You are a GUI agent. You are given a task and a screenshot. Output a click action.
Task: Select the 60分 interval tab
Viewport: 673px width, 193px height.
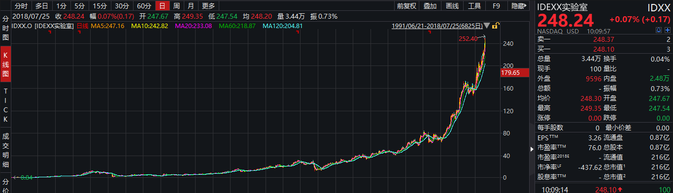tap(144, 6)
